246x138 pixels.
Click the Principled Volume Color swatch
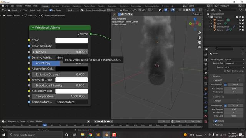tap(71, 40)
